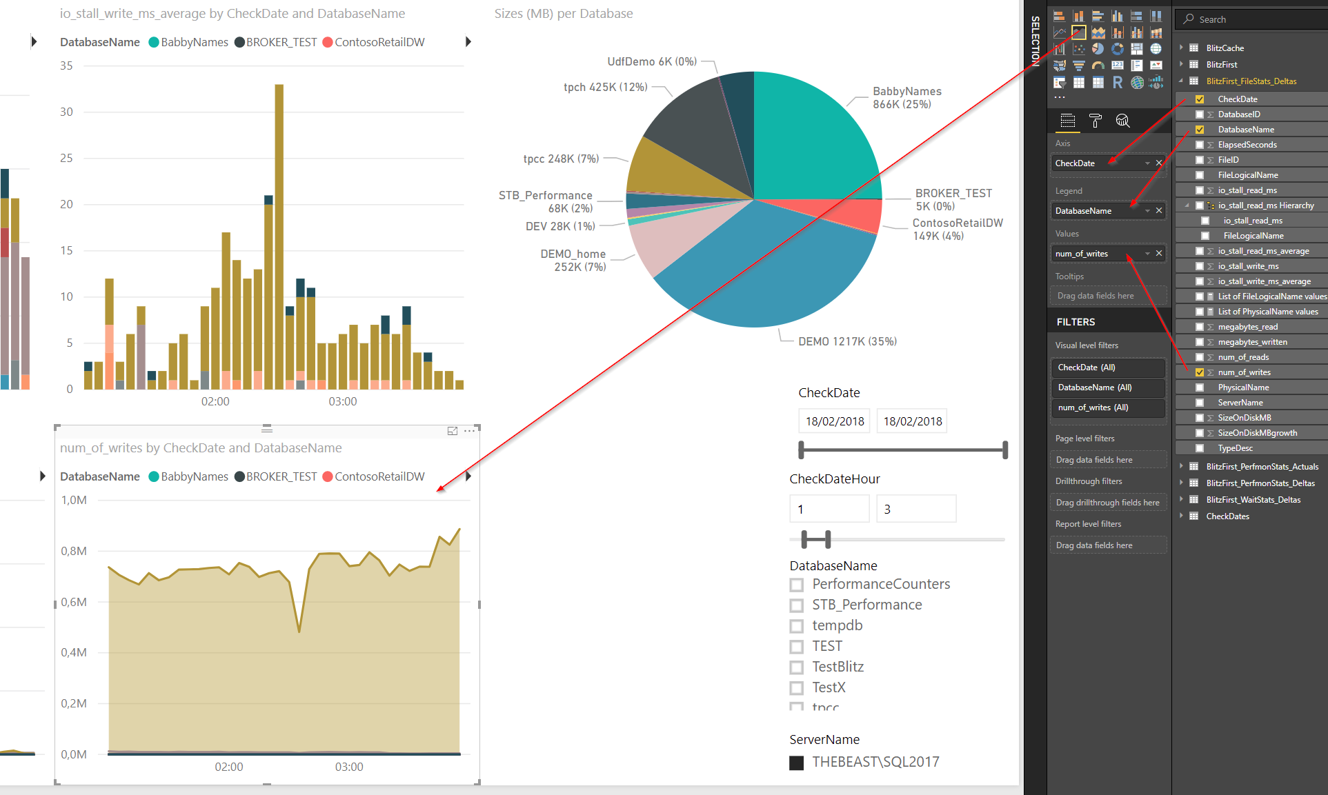Click the CheckDate end date 18/02/2018 box
The height and width of the screenshot is (795, 1328).
912,421
